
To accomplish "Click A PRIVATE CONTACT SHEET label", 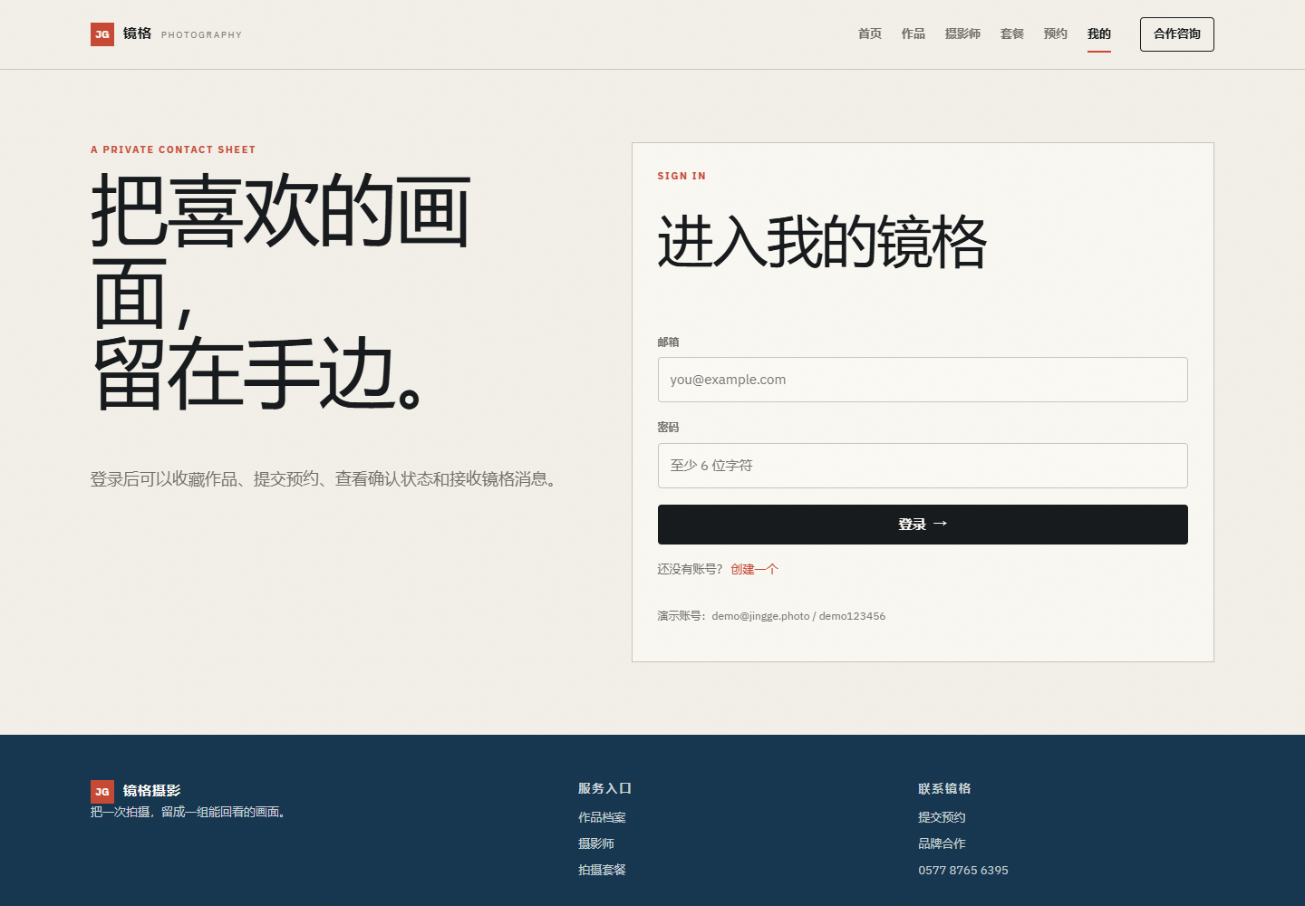I will pyautogui.click(x=173, y=149).
